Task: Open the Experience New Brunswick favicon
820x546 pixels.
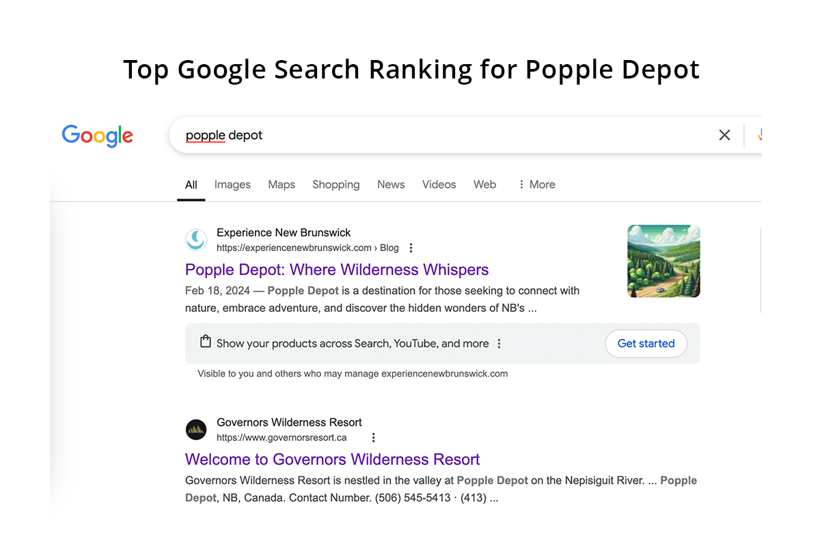Action: click(x=196, y=240)
